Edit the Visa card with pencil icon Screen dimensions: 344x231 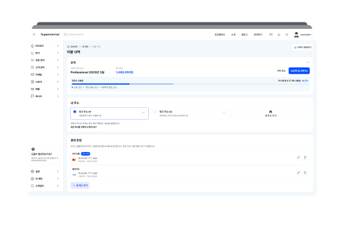298,173
